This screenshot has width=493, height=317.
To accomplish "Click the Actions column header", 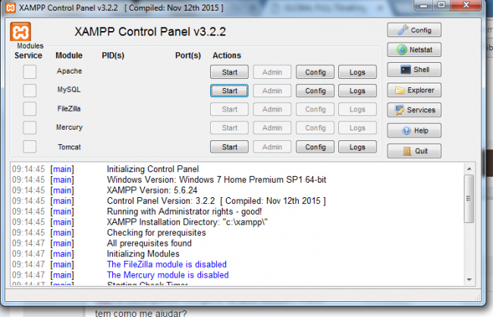I will (x=227, y=55).
